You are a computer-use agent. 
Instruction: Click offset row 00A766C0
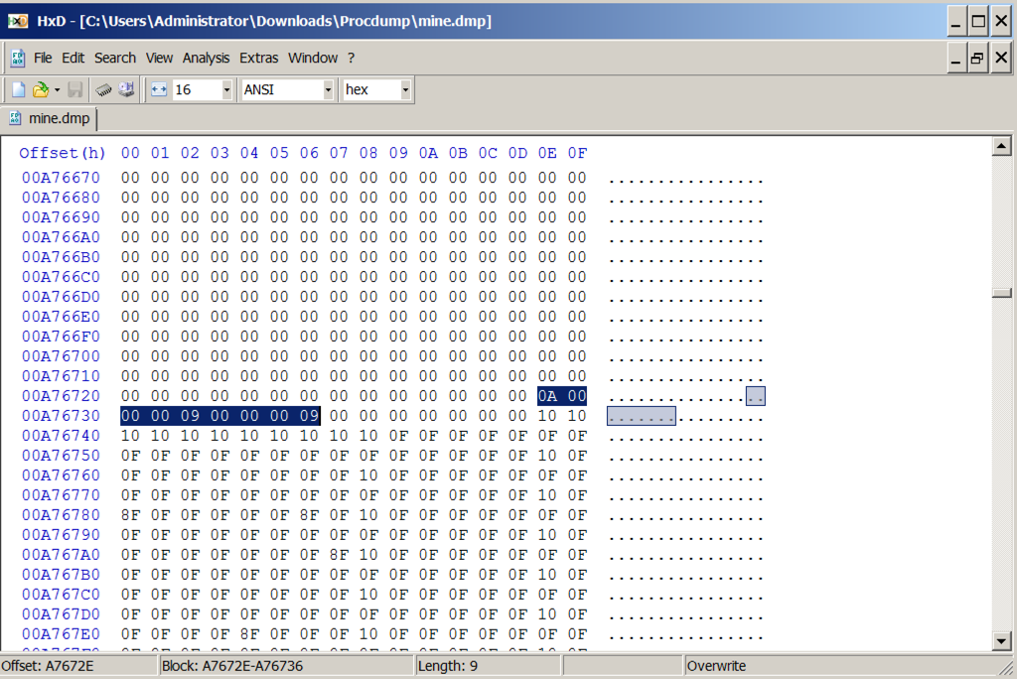[61, 277]
